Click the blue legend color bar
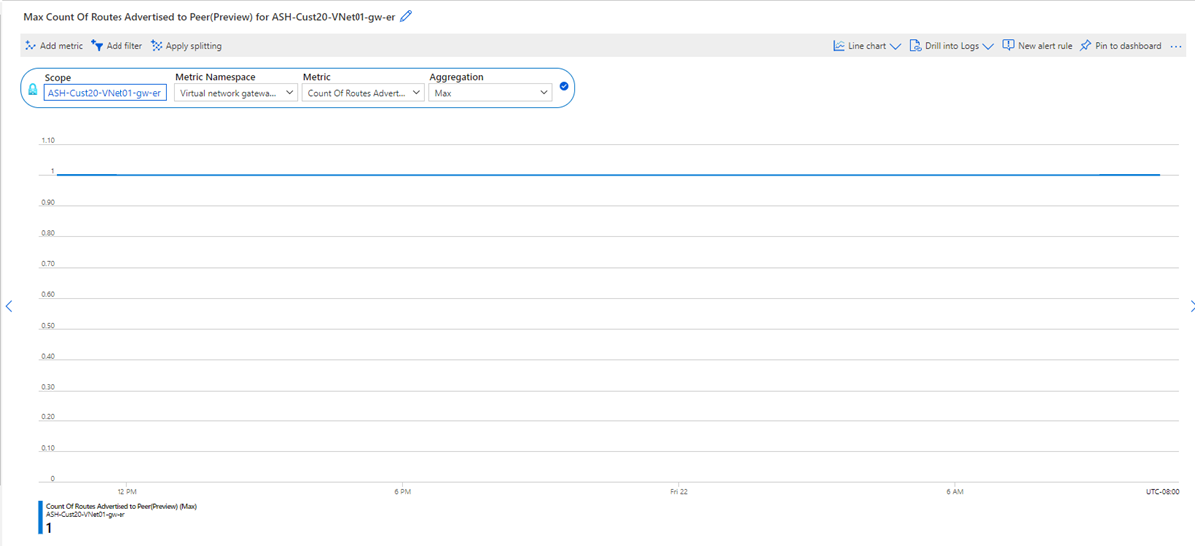 pyautogui.click(x=41, y=518)
